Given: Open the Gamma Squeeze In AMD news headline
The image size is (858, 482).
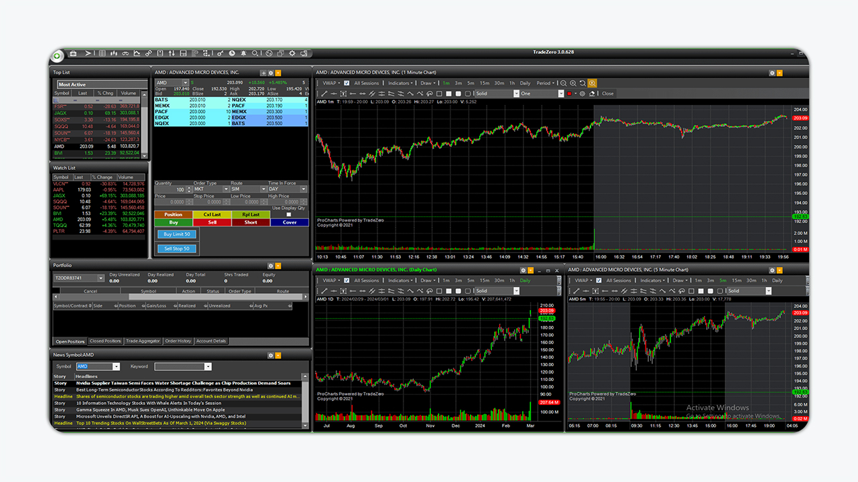Looking at the screenshot, I should pyautogui.click(x=151, y=410).
